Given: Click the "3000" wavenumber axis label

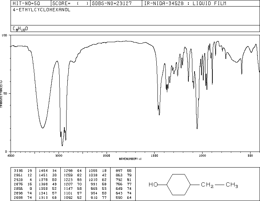Looking at the screenshot, I should click(59, 156).
